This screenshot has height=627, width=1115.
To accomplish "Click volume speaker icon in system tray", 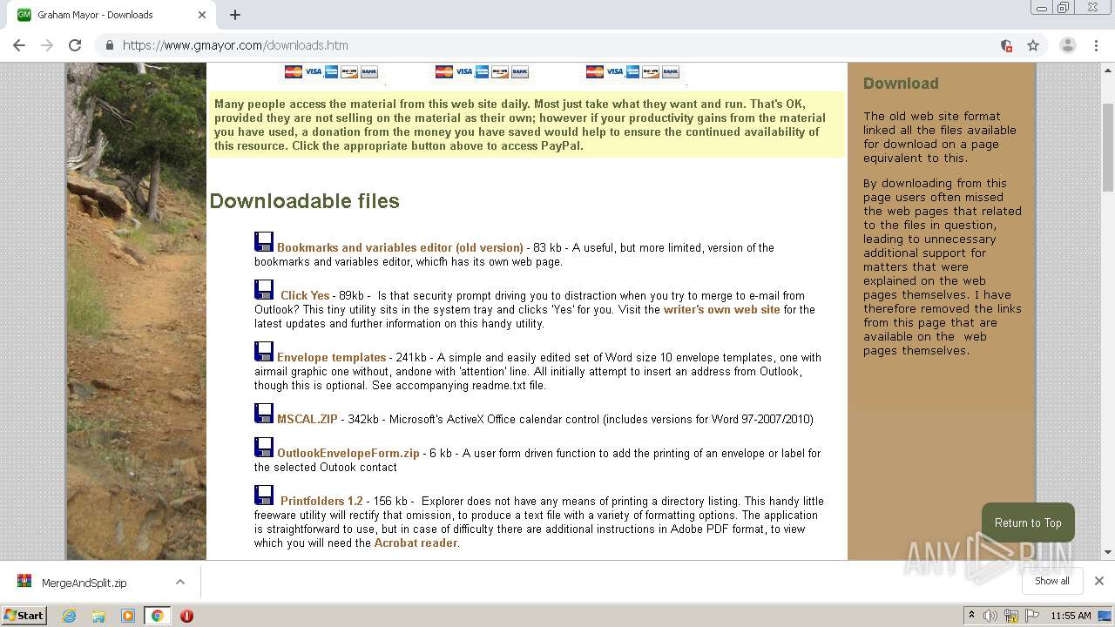I will [990, 616].
